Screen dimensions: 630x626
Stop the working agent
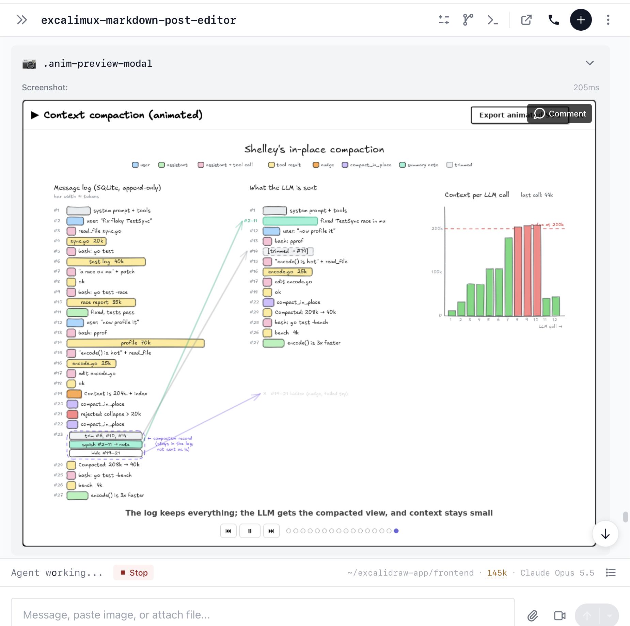pos(133,573)
